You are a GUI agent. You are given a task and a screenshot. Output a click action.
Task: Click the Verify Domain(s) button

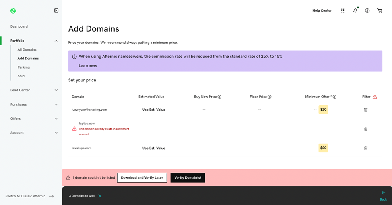pos(188,178)
